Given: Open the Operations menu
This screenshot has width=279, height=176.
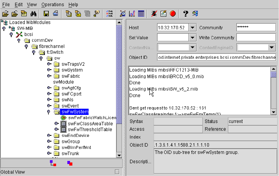Looking at the screenshot, I should (x=53, y=5).
